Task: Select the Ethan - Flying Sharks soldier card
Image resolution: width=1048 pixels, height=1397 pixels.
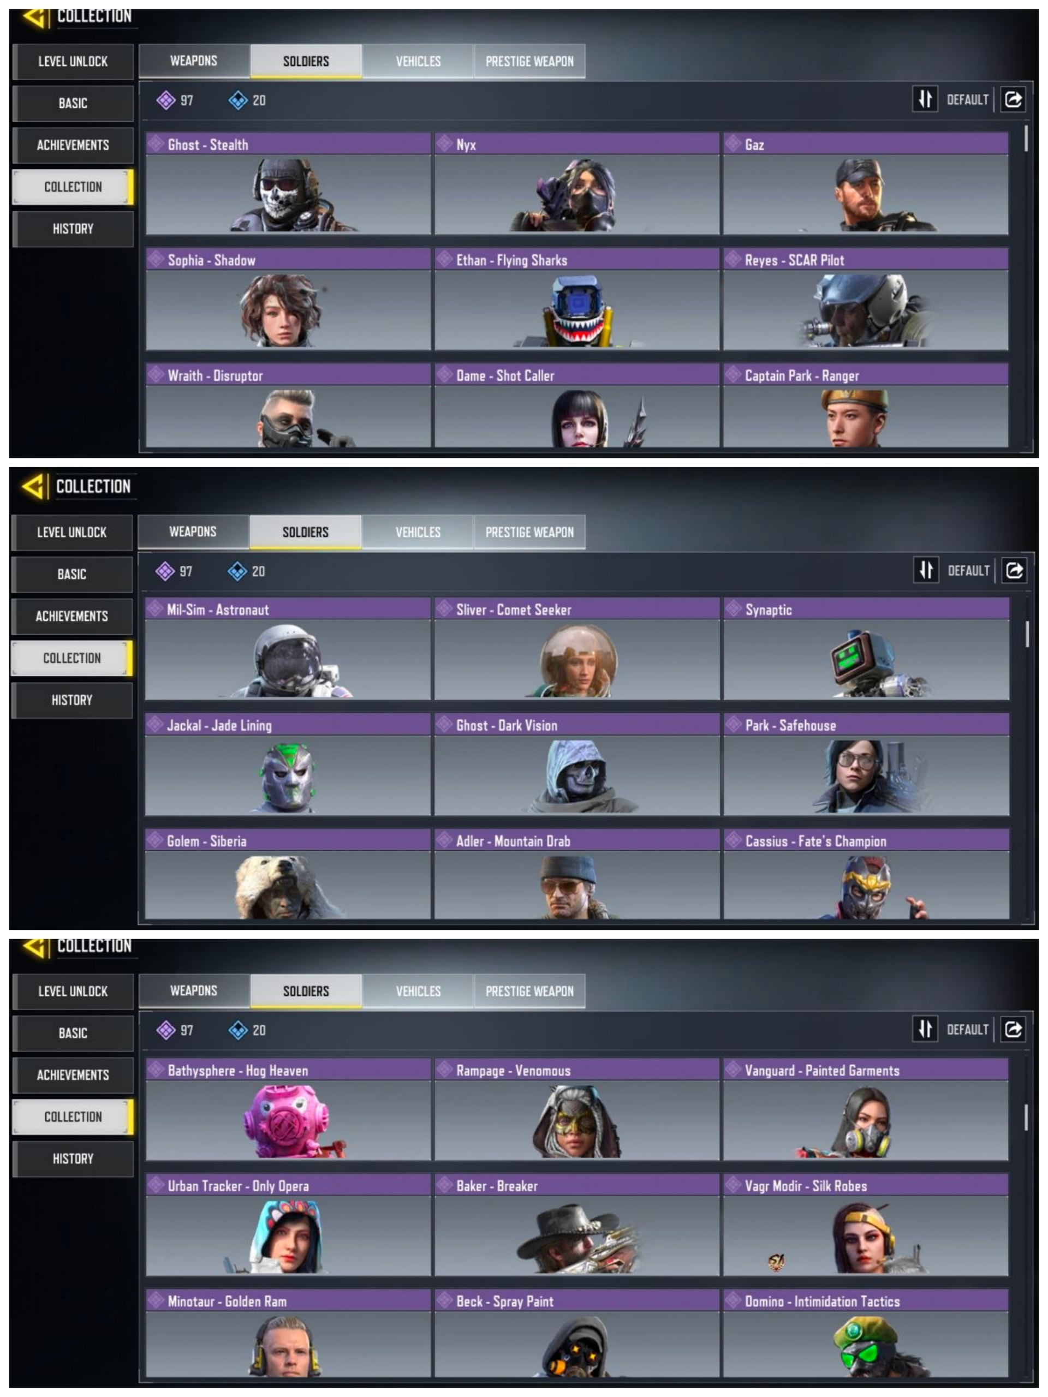Action: [x=577, y=298]
